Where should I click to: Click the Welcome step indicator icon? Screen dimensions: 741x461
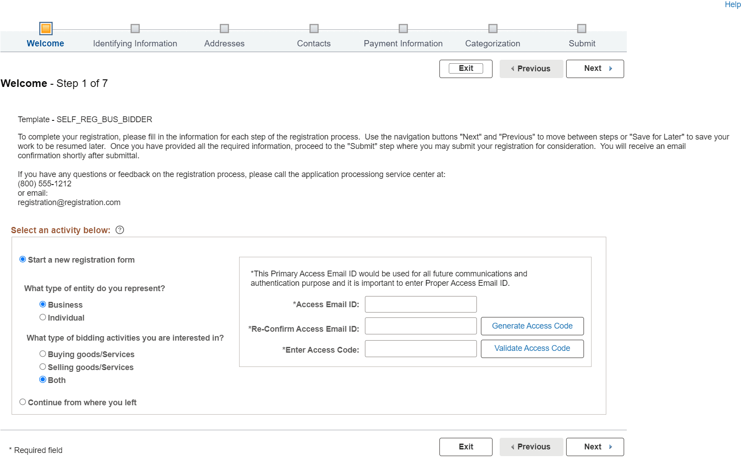pyautogui.click(x=46, y=29)
